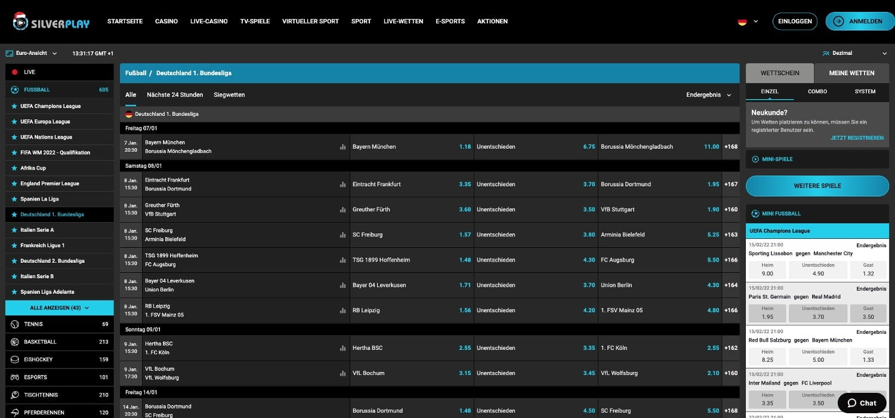The width and height of the screenshot is (895, 418).
Task: Open the Live-Casino menu
Action: 209,21
